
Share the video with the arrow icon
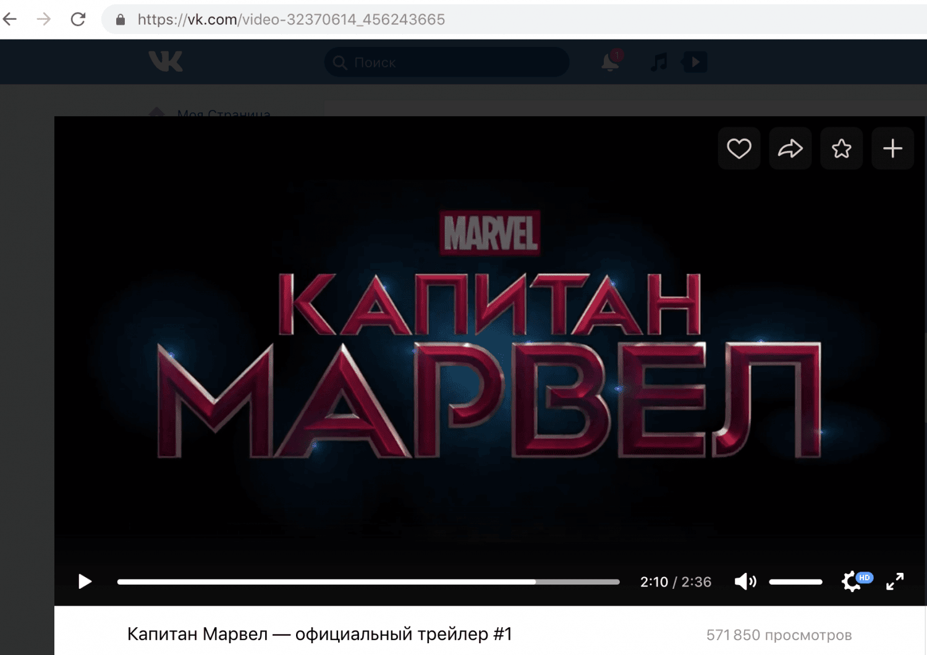790,148
